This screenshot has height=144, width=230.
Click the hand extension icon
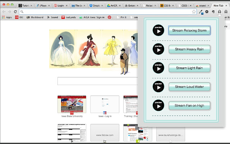pos(213,12)
